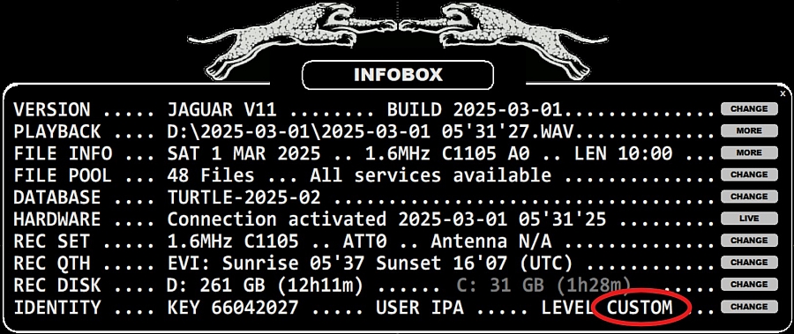Click the TURTLE-2025-02 database name
This screenshot has width=794, height=334.
[x=243, y=197]
